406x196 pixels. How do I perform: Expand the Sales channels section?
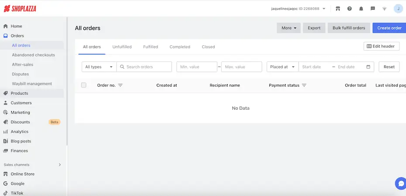pyautogui.click(x=60, y=165)
